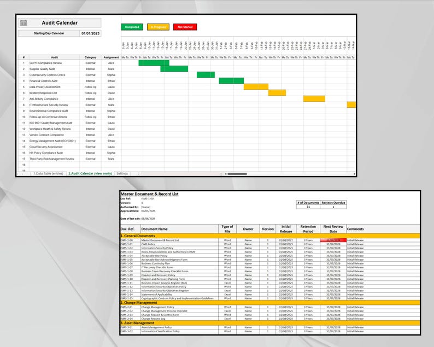Screen dimensions: 434x347
Task: Select Follow-up on Corrective Actions cell
Action: coord(54,117)
